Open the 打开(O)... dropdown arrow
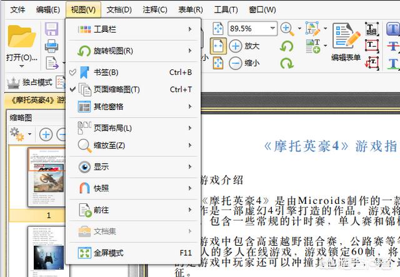This screenshot has height=277, width=400. tap(22, 66)
